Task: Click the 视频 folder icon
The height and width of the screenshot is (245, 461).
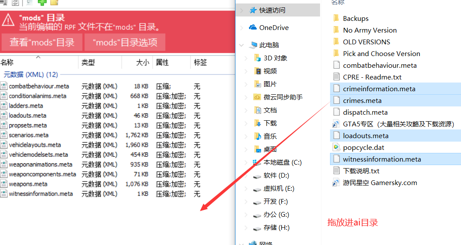Action: pos(258,71)
